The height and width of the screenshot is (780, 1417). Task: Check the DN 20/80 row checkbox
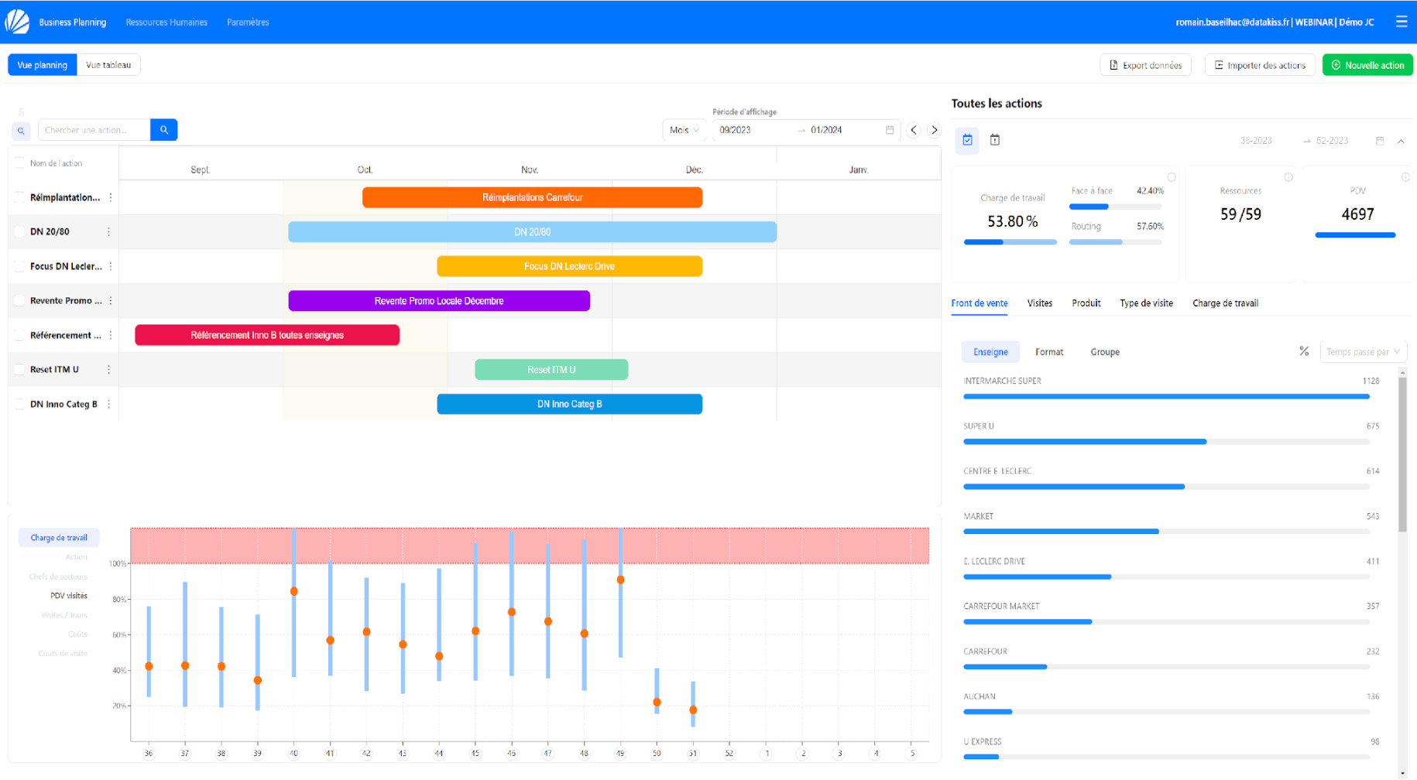[19, 231]
